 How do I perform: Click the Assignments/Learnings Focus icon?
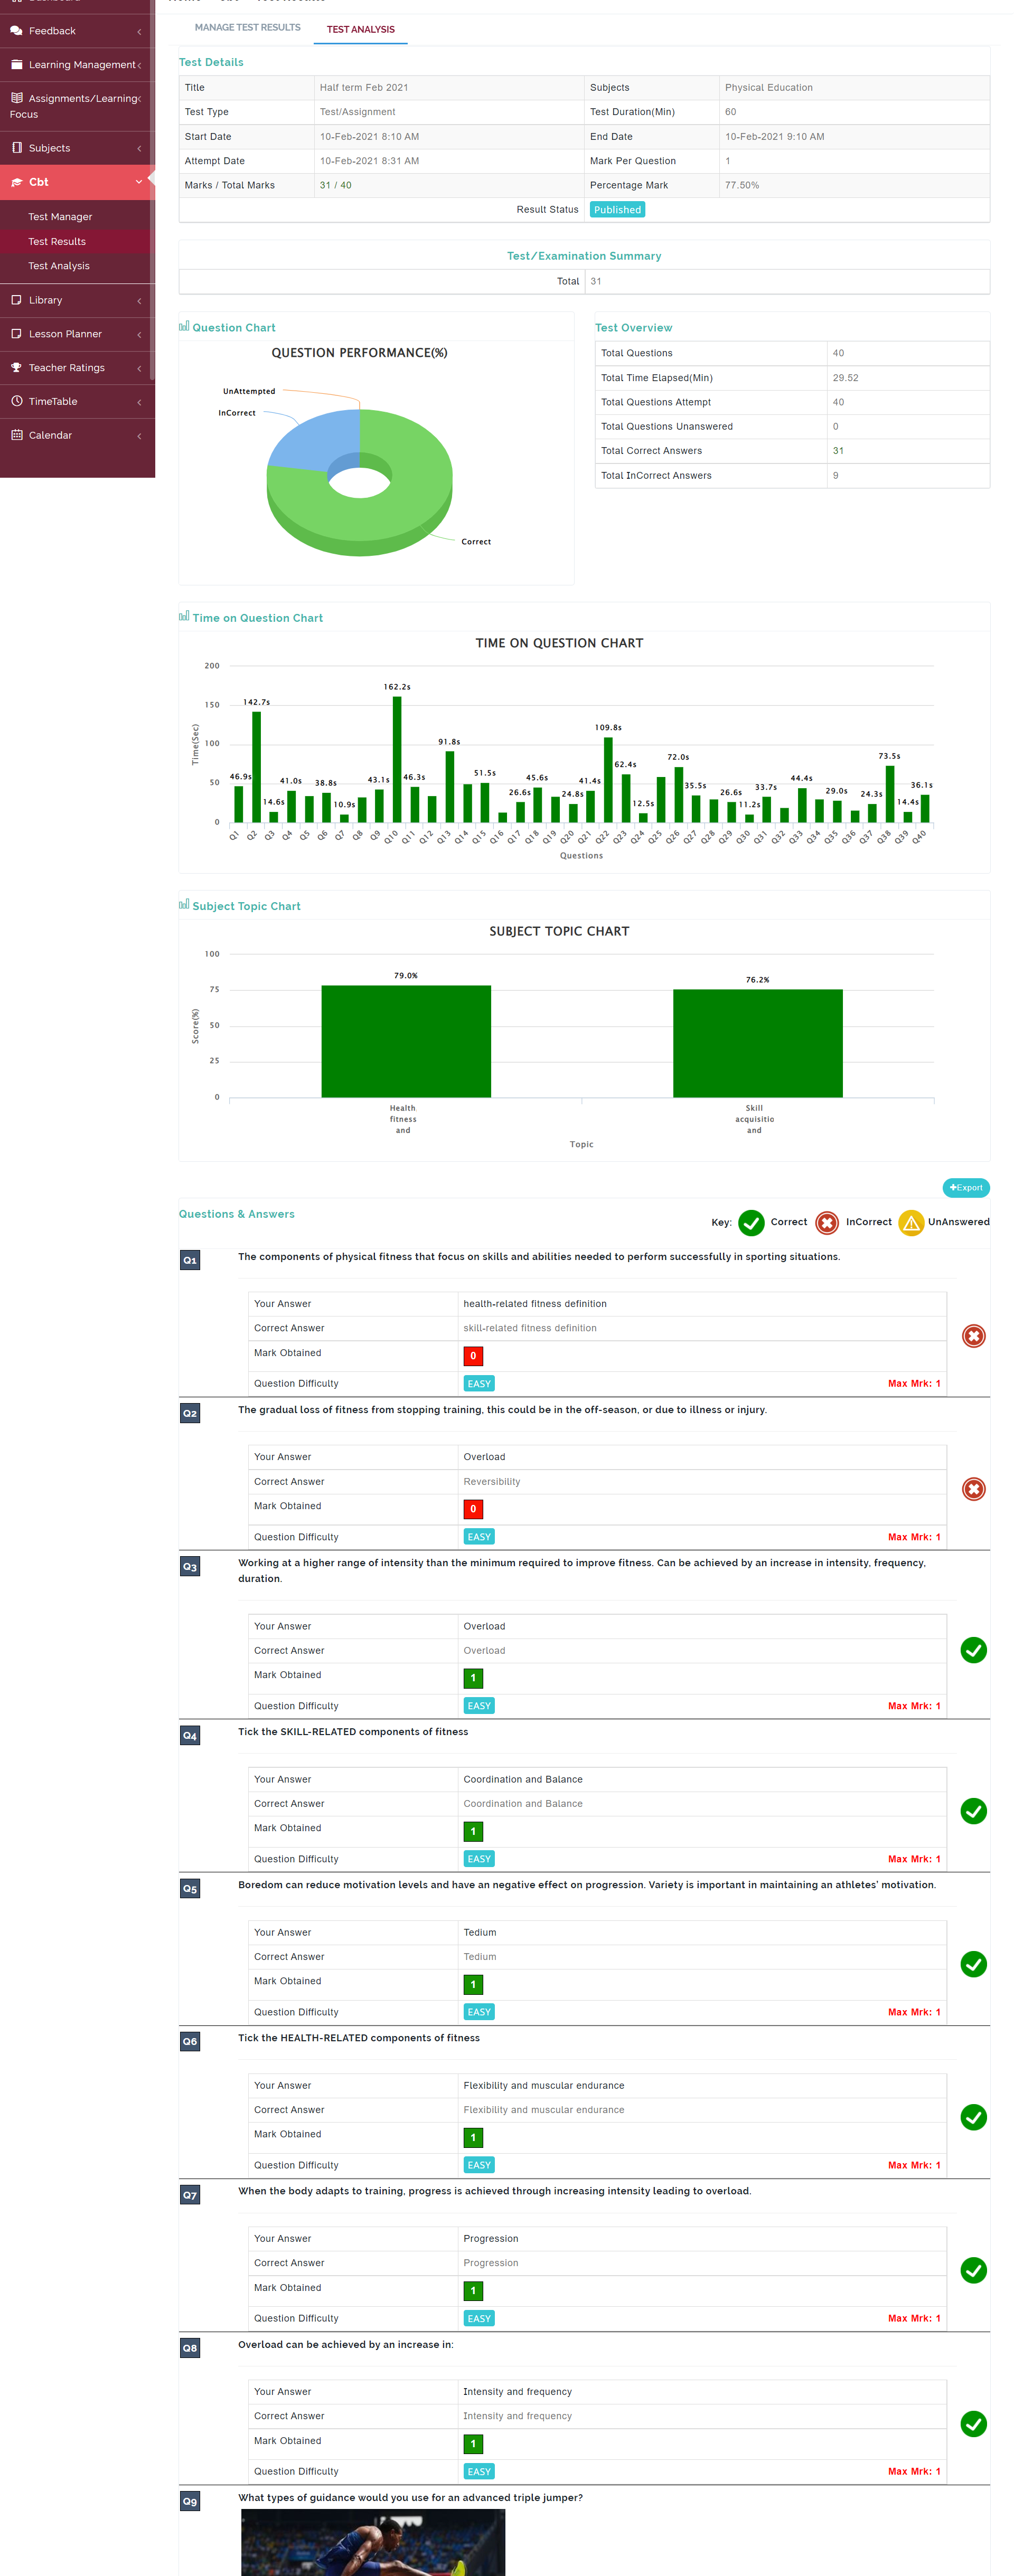click(x=16, y=98)
